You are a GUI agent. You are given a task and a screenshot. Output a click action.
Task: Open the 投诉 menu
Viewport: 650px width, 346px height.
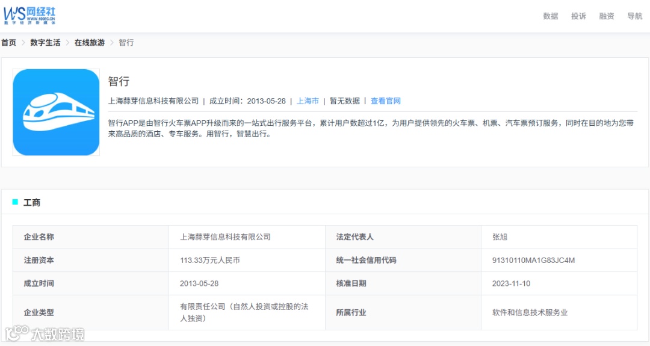(x=579, y=16)
